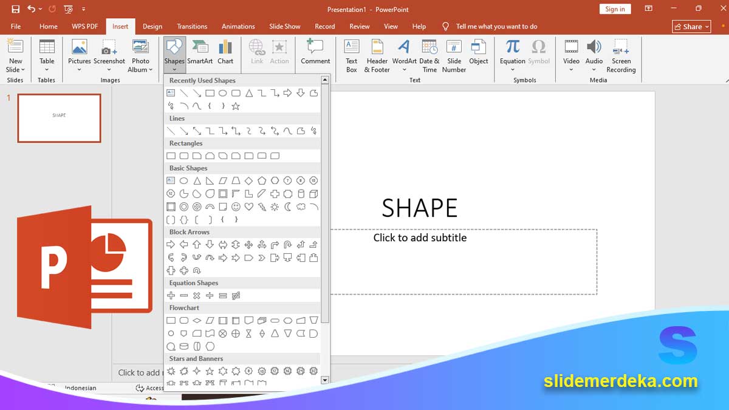729x410 pixels.
Task: Click the Comment button
Action: (x=315, y=53)
